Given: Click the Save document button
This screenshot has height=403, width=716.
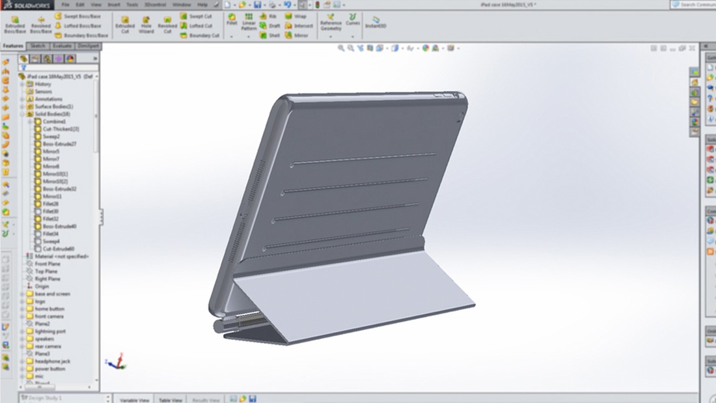Looking at the screenshot, I should (256, 6).
